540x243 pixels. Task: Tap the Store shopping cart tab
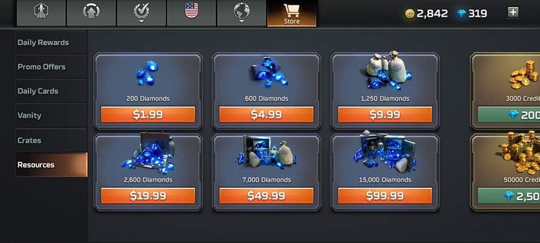click(292, 13)
